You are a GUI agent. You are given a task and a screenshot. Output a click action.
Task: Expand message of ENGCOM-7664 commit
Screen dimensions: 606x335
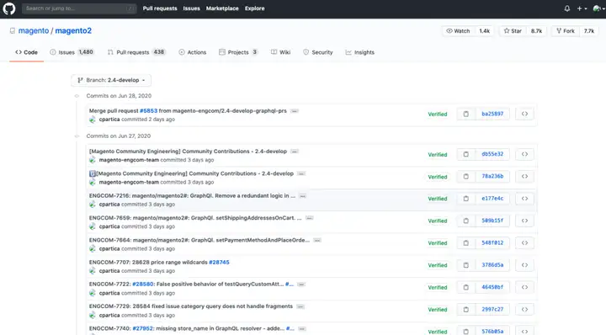pyautogui.click(x=317, y=241)
